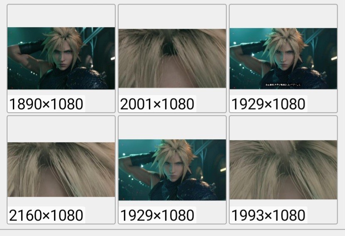
Task: Click the empty area above the 1993×1080 image
Action: (283, 128)
